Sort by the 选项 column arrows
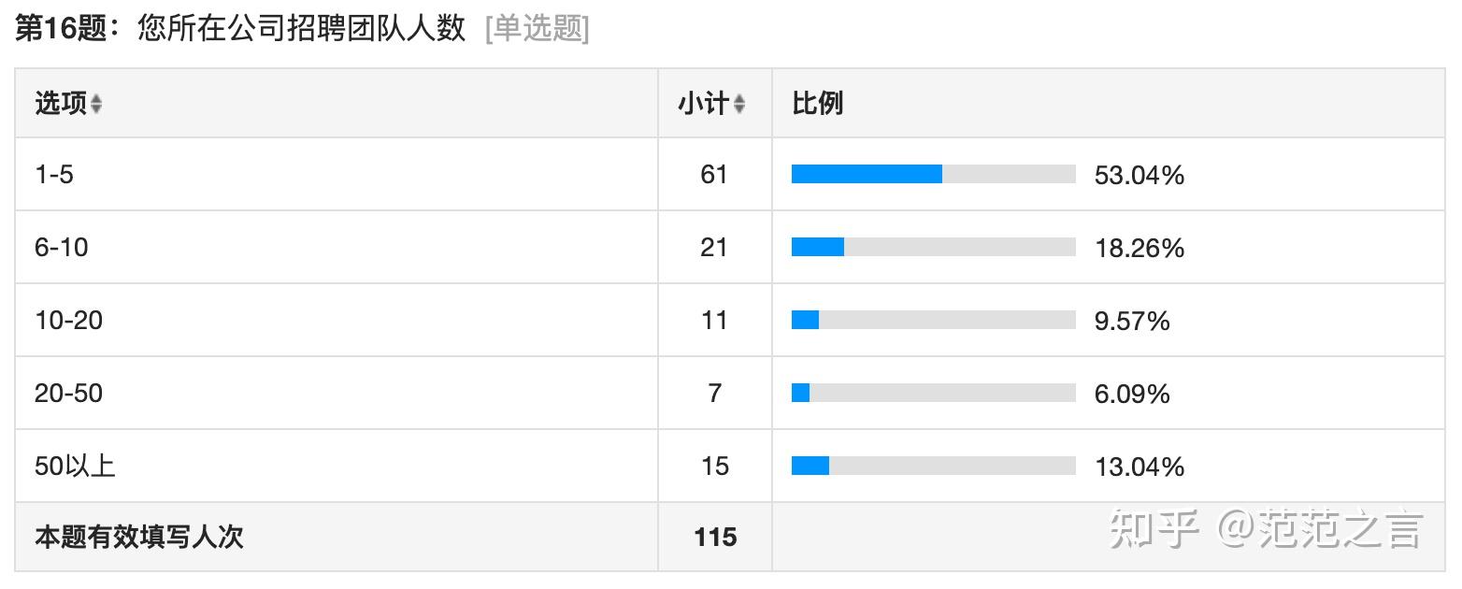 point(95,104)
